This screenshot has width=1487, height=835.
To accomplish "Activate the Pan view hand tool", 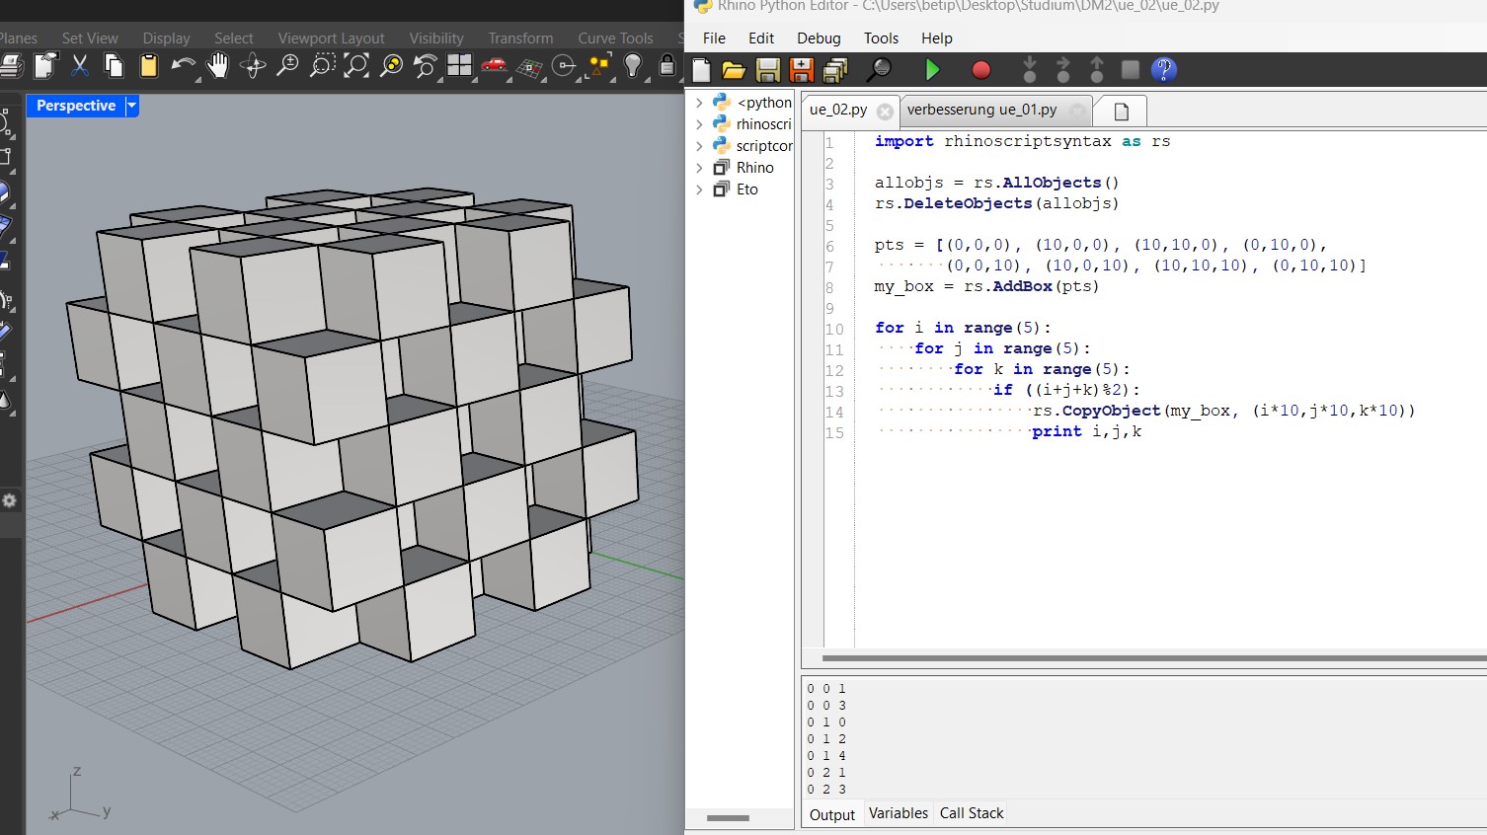I will pyautogui.click(x=217, y=67).
